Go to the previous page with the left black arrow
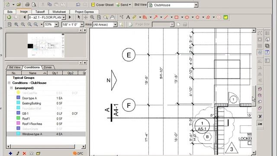 25,17
